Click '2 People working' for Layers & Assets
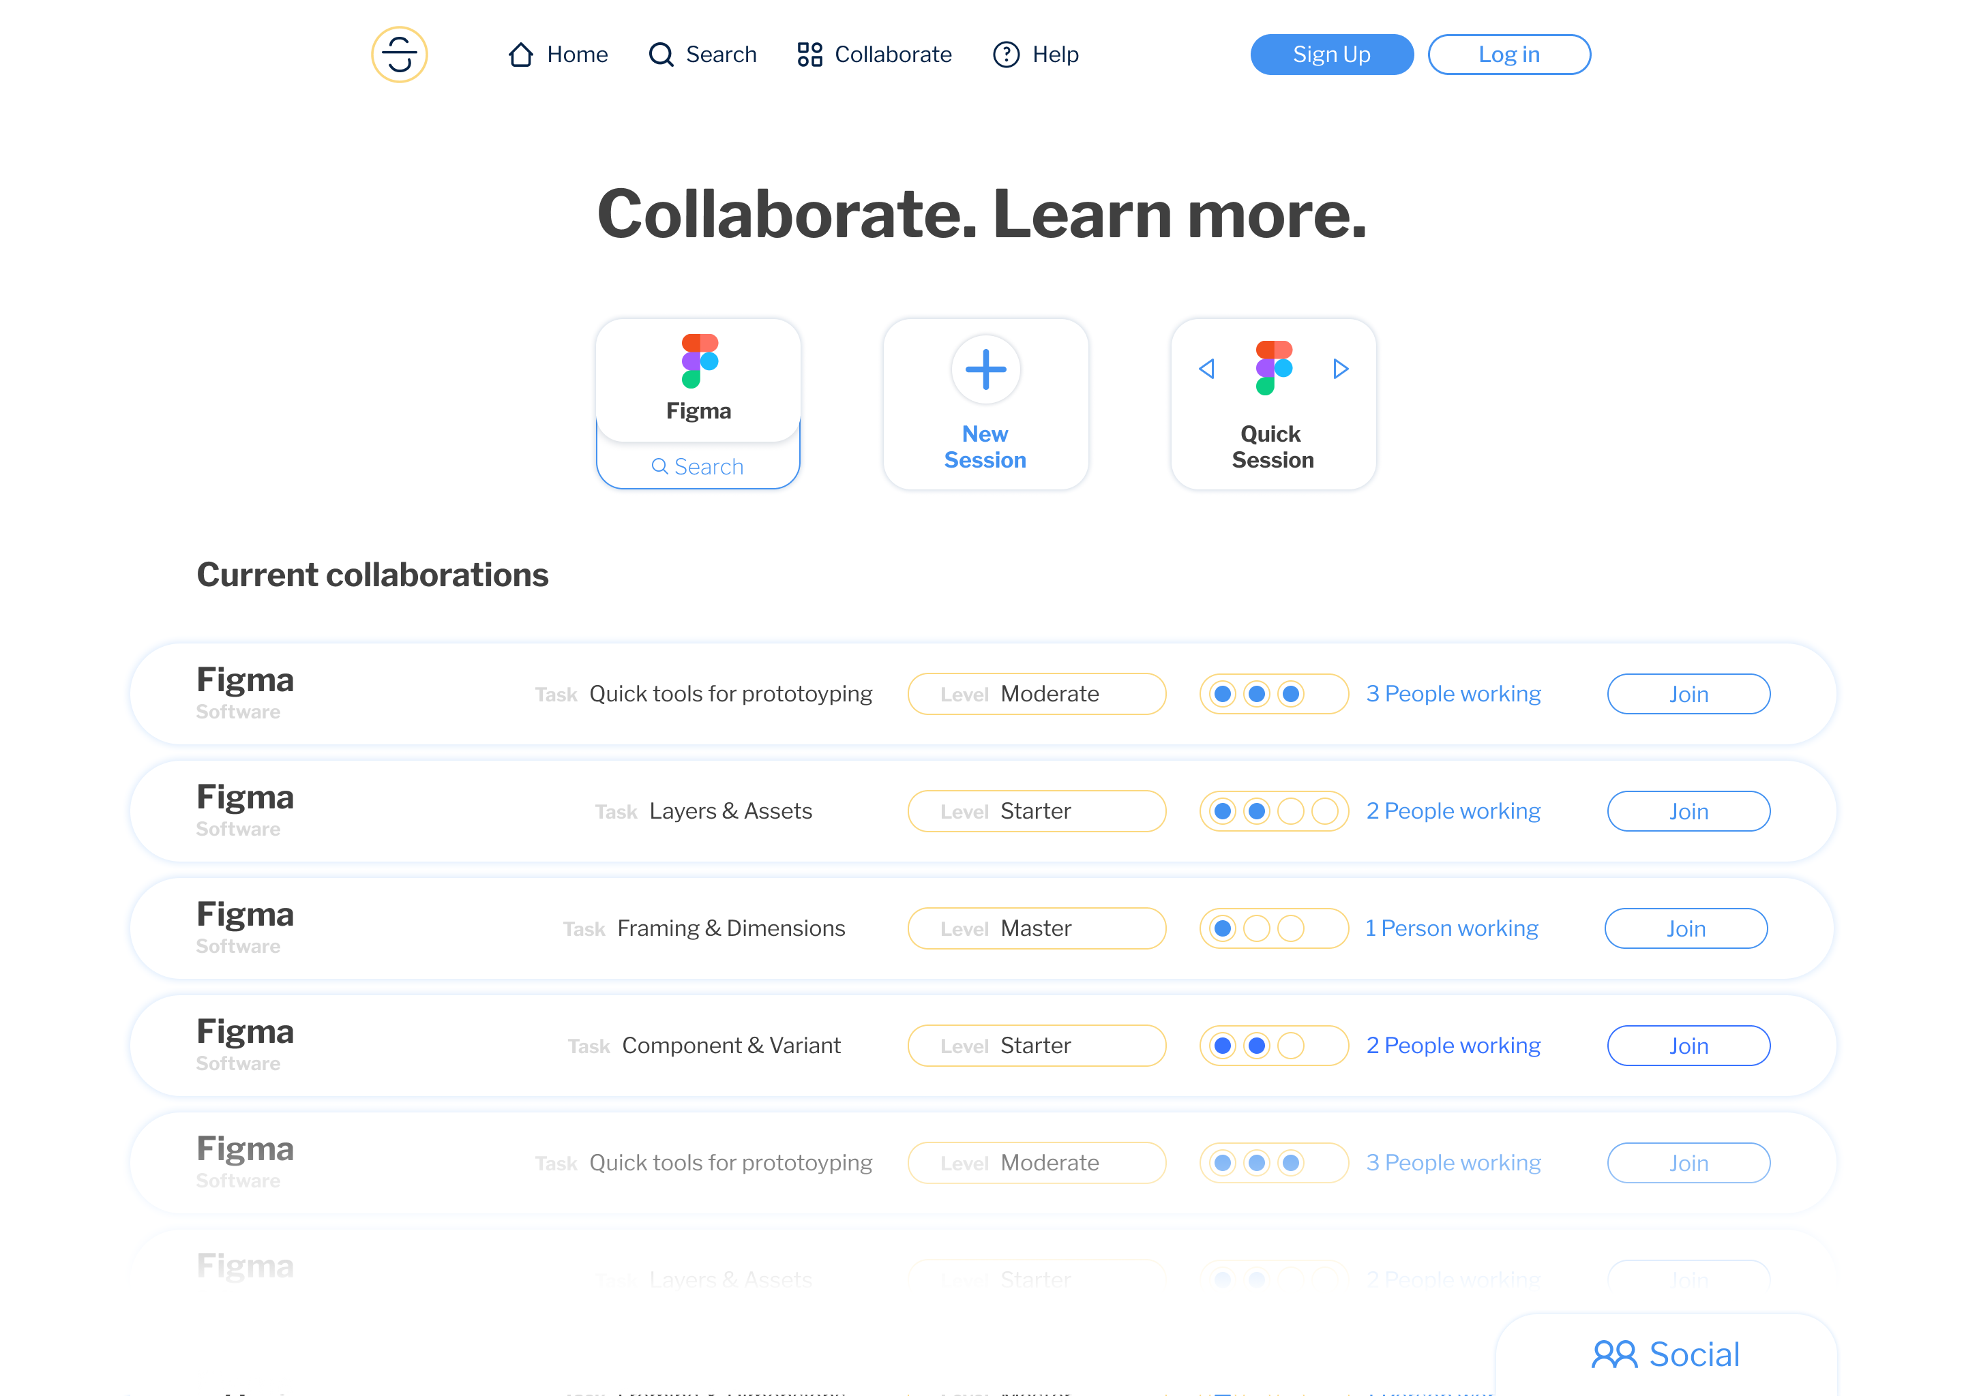1964x1396 pixels. (x=1453, y=810)
